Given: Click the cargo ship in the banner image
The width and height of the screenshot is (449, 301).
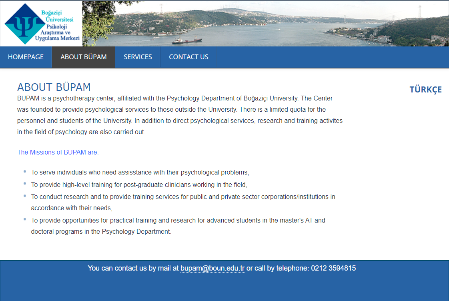Looking at the screenshot, I should click(x=187, y=40).
